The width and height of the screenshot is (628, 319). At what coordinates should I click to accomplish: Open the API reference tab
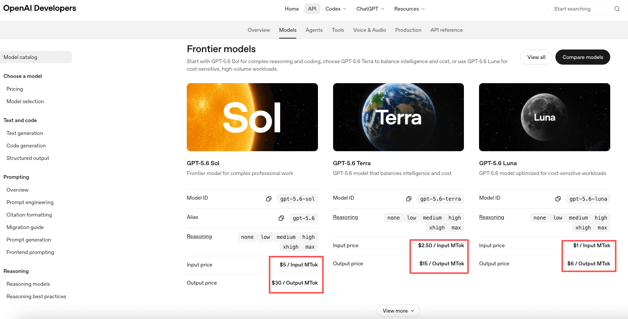[447, 30]
